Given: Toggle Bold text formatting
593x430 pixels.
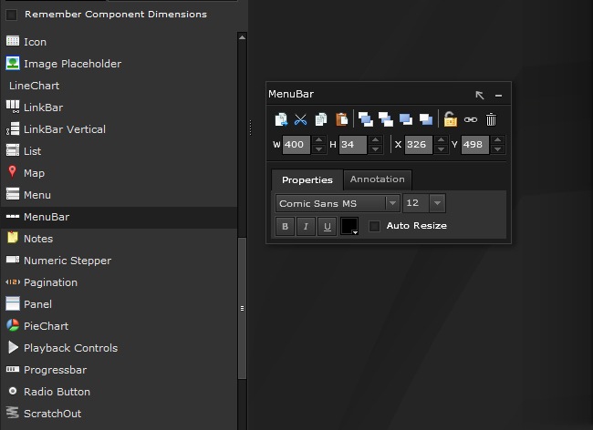Looking at the screenshot, I should [x=286, y=227].
